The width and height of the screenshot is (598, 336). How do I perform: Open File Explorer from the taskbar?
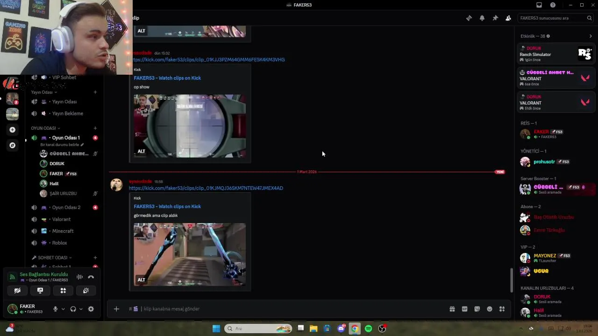click(313, 329)
